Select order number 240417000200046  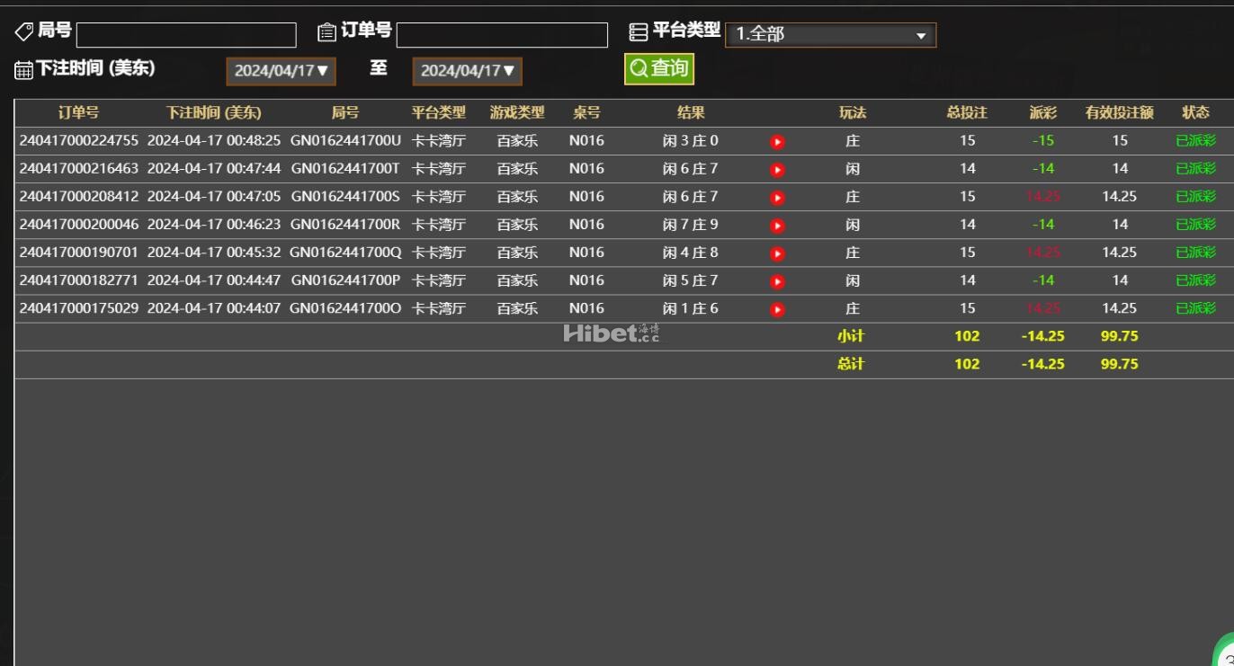pos(79,224)
